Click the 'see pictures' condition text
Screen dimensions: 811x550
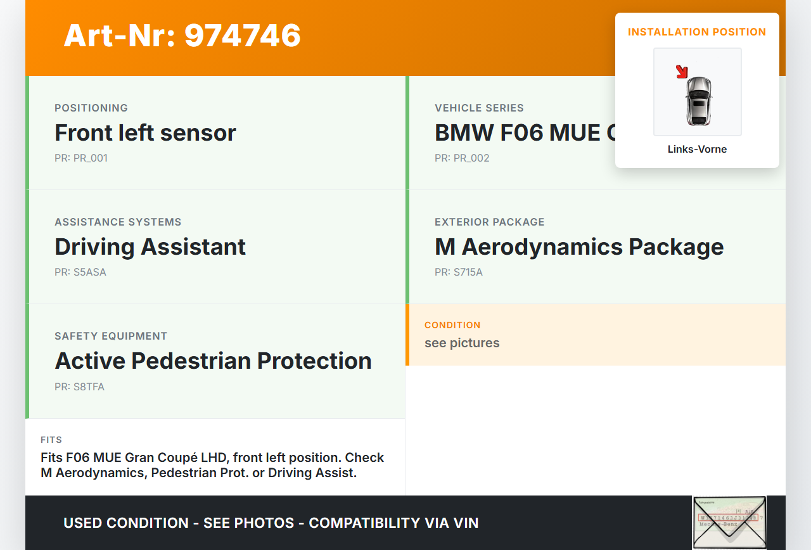[462, 343]
